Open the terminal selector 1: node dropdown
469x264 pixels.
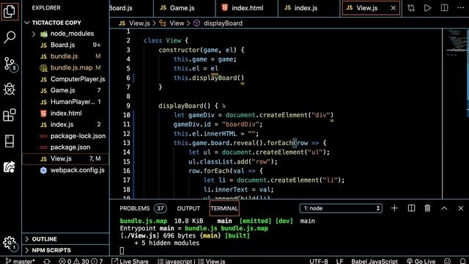click(341, 208)
